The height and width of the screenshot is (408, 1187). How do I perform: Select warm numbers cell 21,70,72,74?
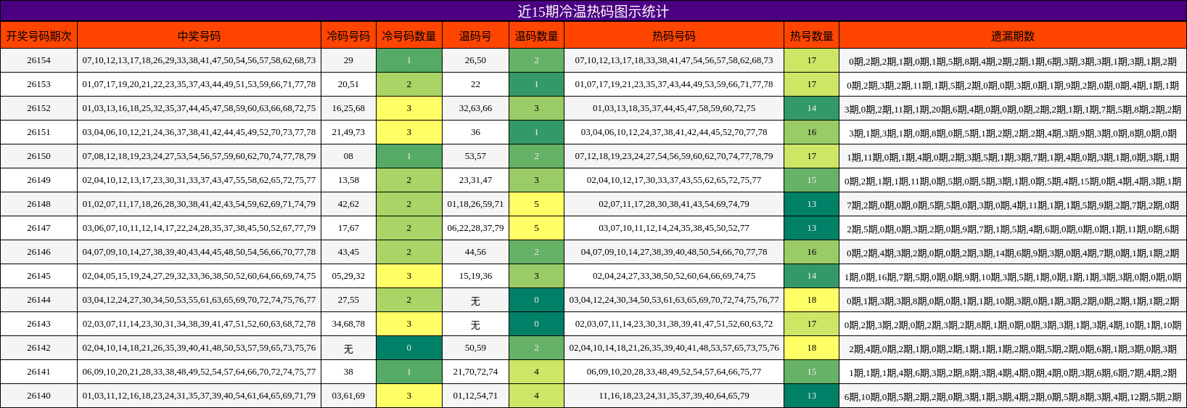pyautogui.click(x=475, y=372)
